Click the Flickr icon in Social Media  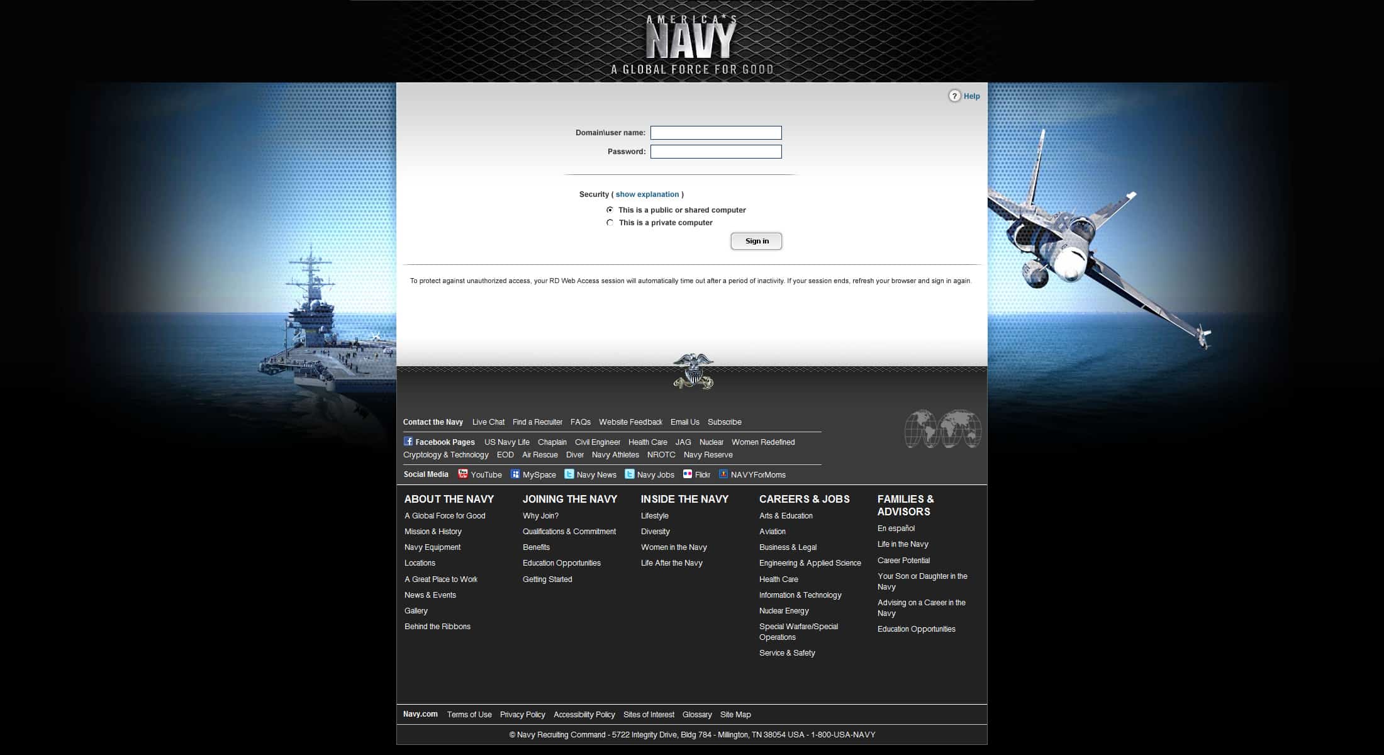point(688,474)
